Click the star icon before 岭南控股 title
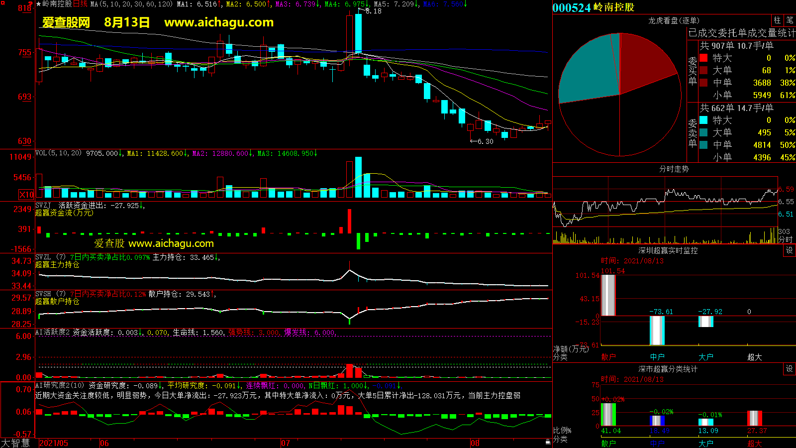The height and width of the screenshot is (448, 796). click(x=39, y=4)
